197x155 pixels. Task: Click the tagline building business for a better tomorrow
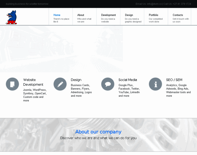coord(27,4)
